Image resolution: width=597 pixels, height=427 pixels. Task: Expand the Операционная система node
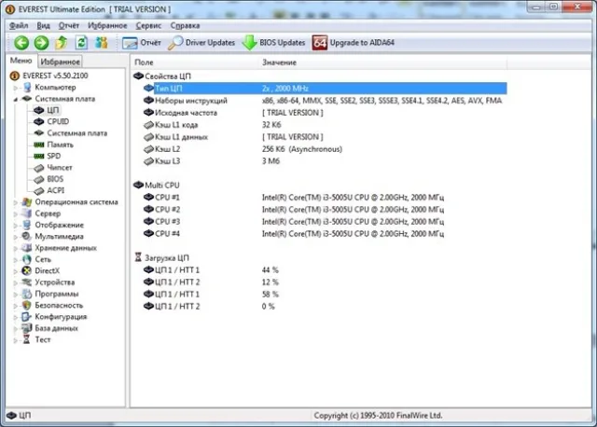15,202
